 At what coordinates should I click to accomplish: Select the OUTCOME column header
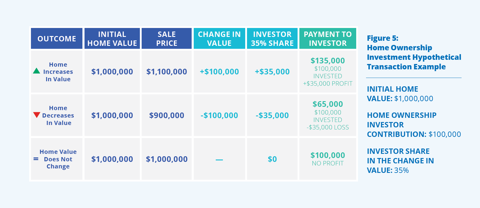(57, 38)
